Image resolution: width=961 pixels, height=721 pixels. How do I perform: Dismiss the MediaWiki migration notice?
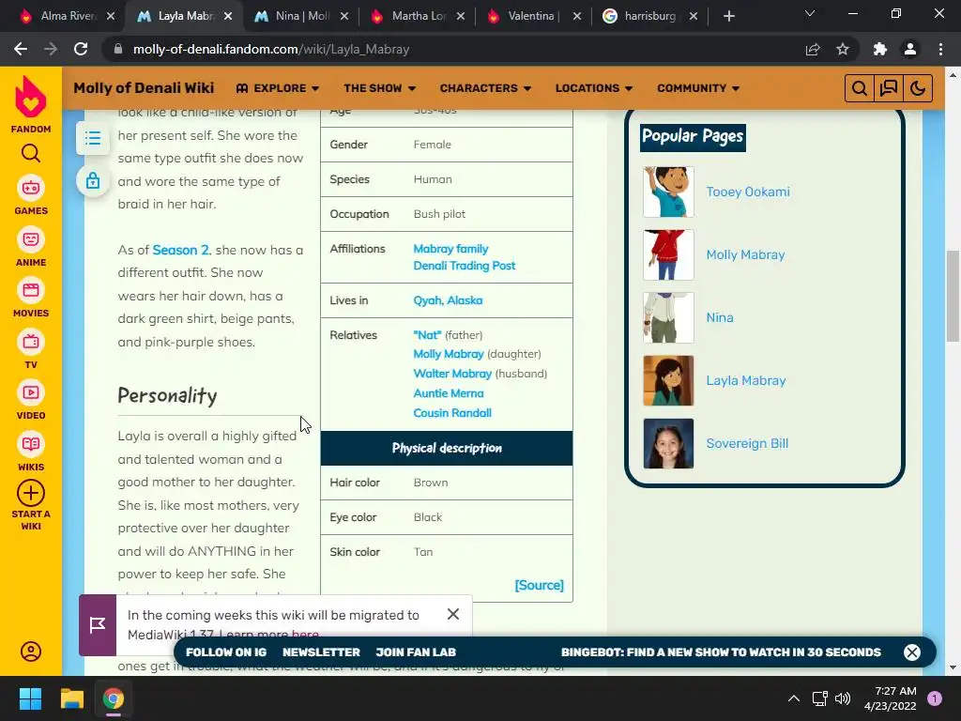click(x=453, y=614)
